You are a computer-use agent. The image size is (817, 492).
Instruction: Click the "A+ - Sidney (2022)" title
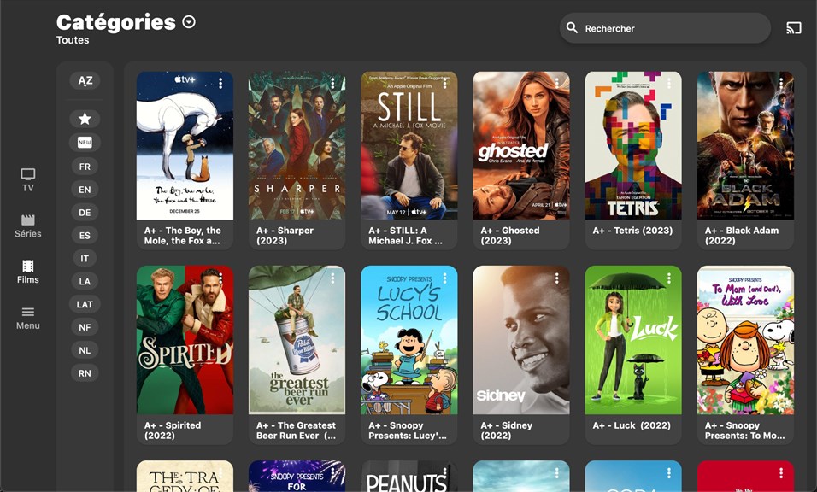507,430
